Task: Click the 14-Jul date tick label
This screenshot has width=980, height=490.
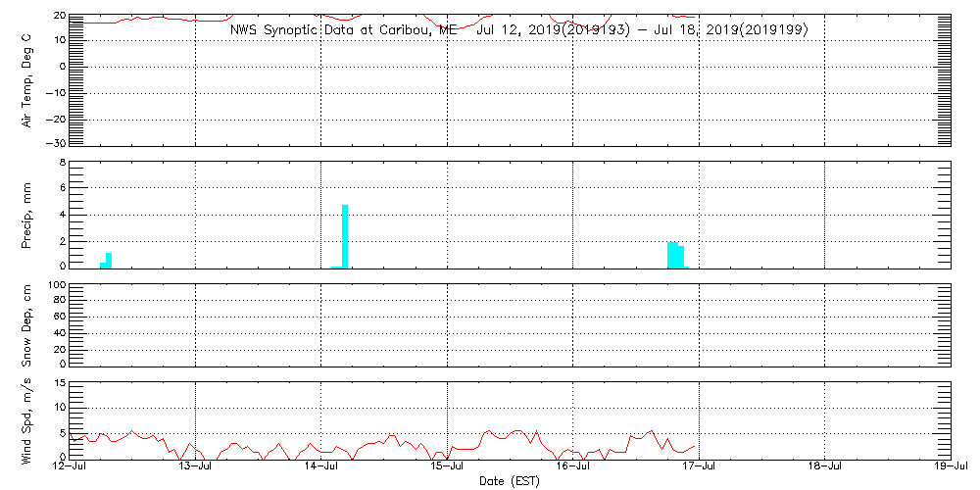Action: (x=321, y=467)
